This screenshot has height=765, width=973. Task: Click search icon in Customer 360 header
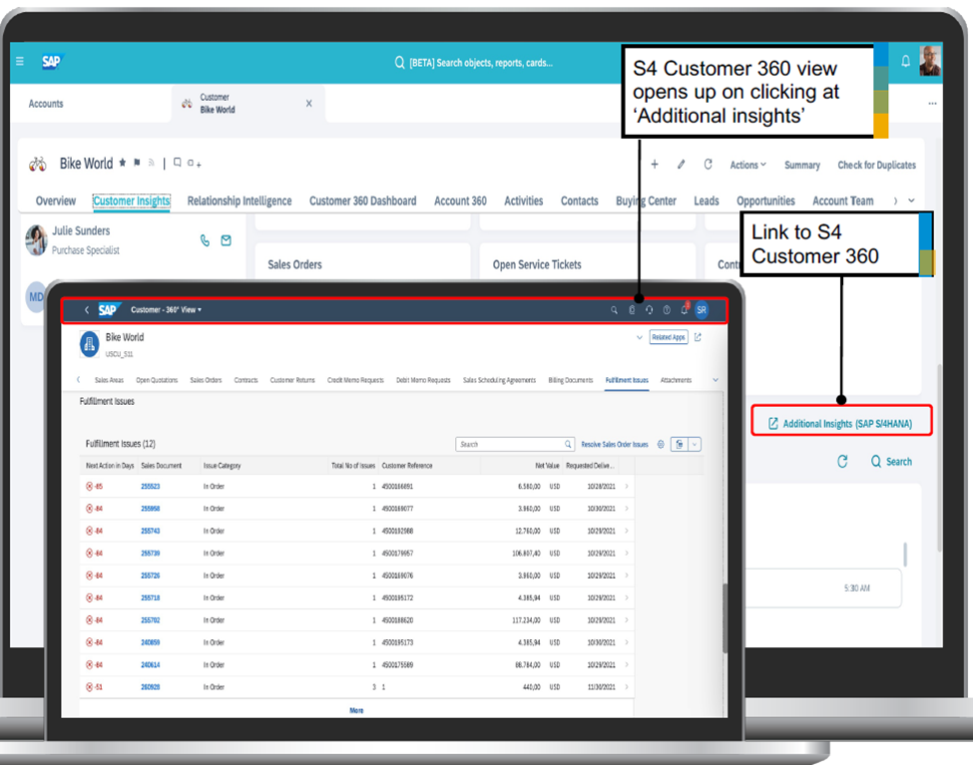(x=614, y=310)
